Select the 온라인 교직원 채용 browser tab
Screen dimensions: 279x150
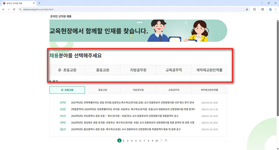pos(19,3)
